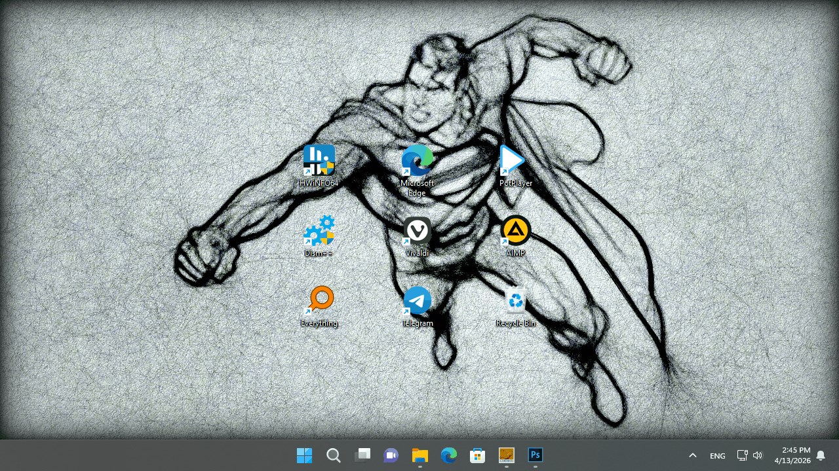Open the HWiNFO64 desktop shortcut
This screenshot has height=471, width=839.
[319, 160]
